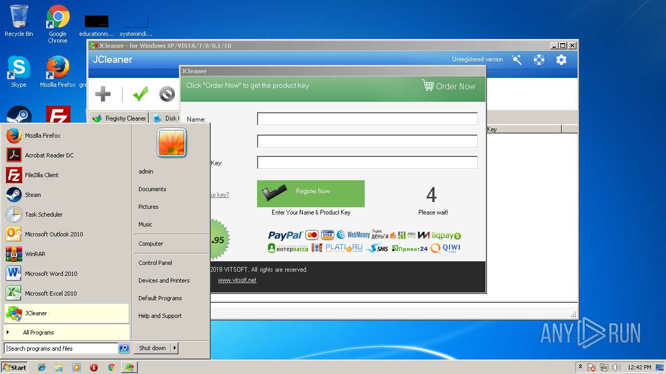Launch FileZilla Client from Start menu

(x=67, y=175)
